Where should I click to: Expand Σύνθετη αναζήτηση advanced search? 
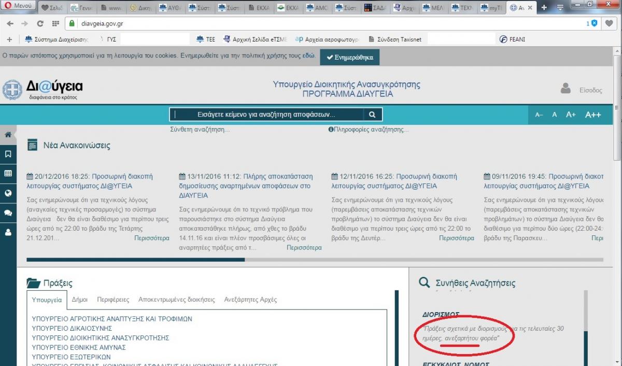click(200, 130)
